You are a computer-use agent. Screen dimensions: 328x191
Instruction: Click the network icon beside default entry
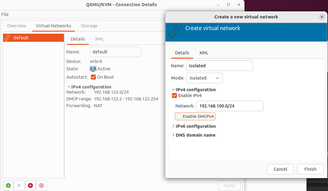(7, 37)
